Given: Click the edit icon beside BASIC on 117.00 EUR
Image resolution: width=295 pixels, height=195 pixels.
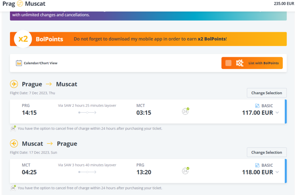Looking at the screenshot, I should [x=257, y=106].
